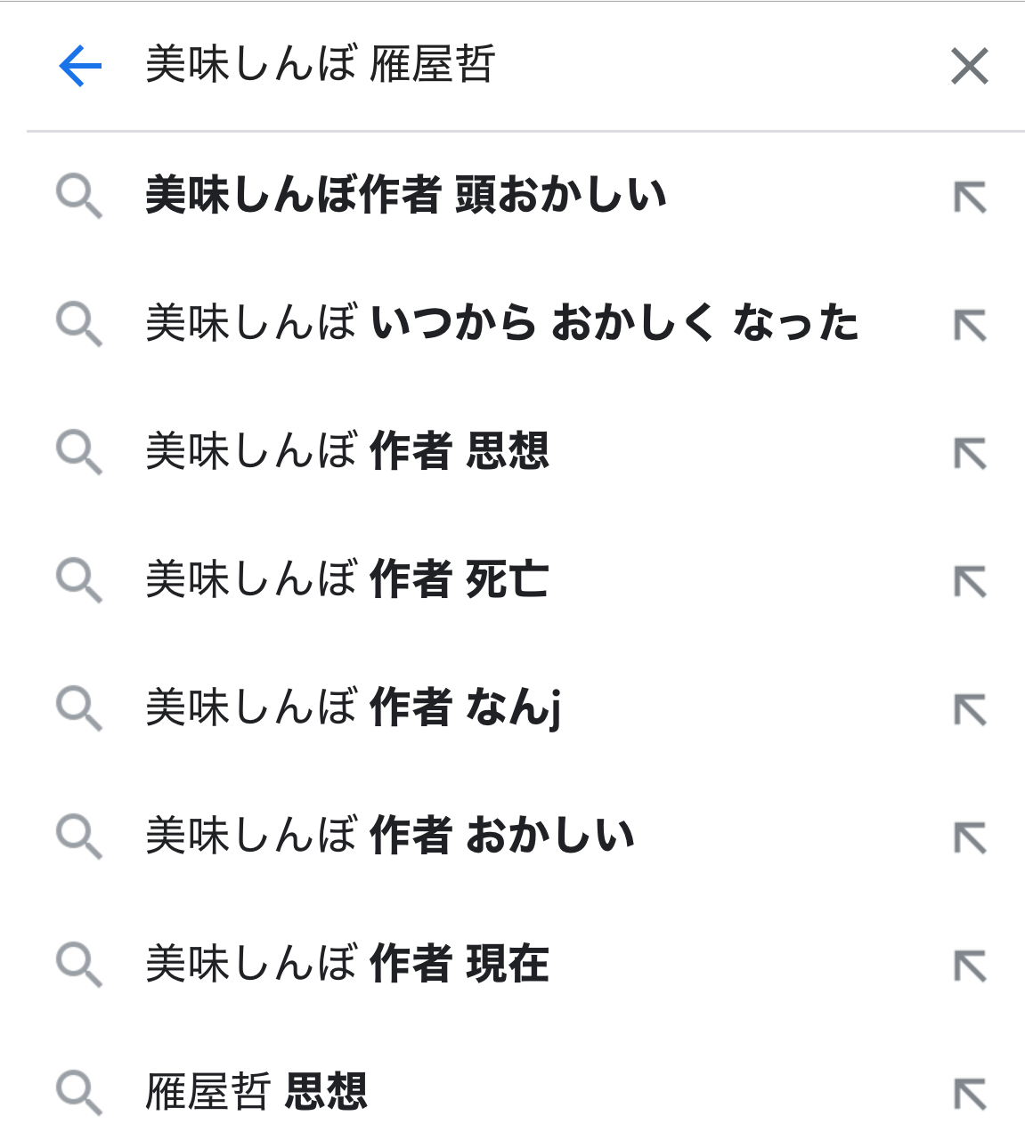Tap the insert arrow for 作者 なんj
Screen dimensions: 1025x1140
coord(970,709)
